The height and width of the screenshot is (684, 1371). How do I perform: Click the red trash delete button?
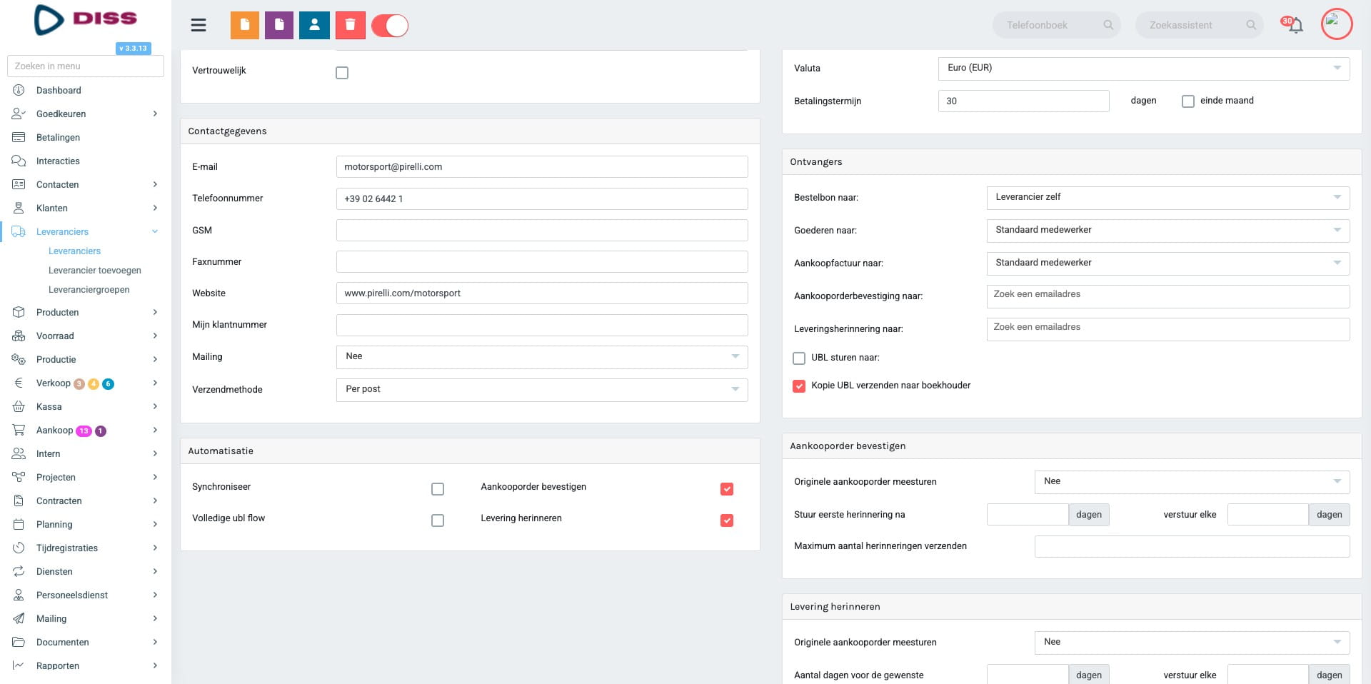click(x=350, y=25)
